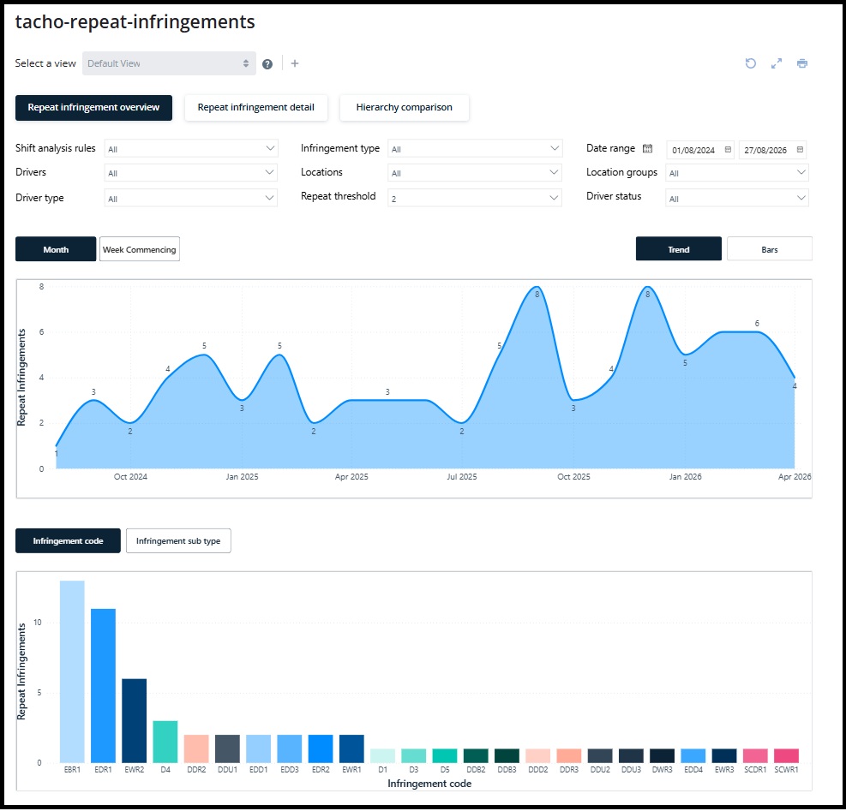Image resolution: width=846 pixels, height=811 pixels.
Task: Switch chart grouping to Week Commencing
Action: pyautogui.click(x=140, y=249)
